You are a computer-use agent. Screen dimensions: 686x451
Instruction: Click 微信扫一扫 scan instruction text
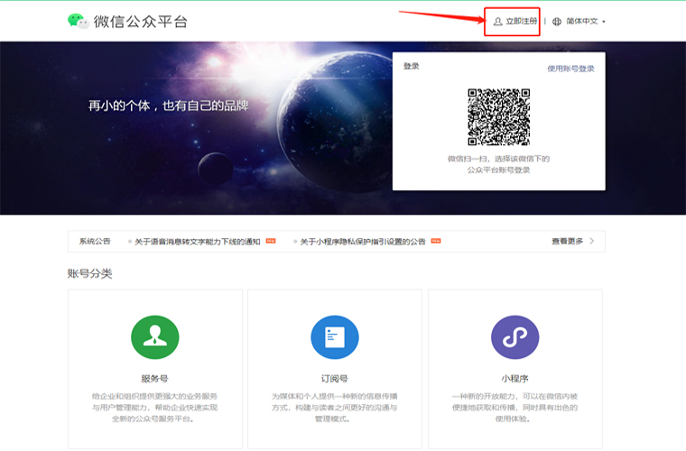click(x=499, y=164)
